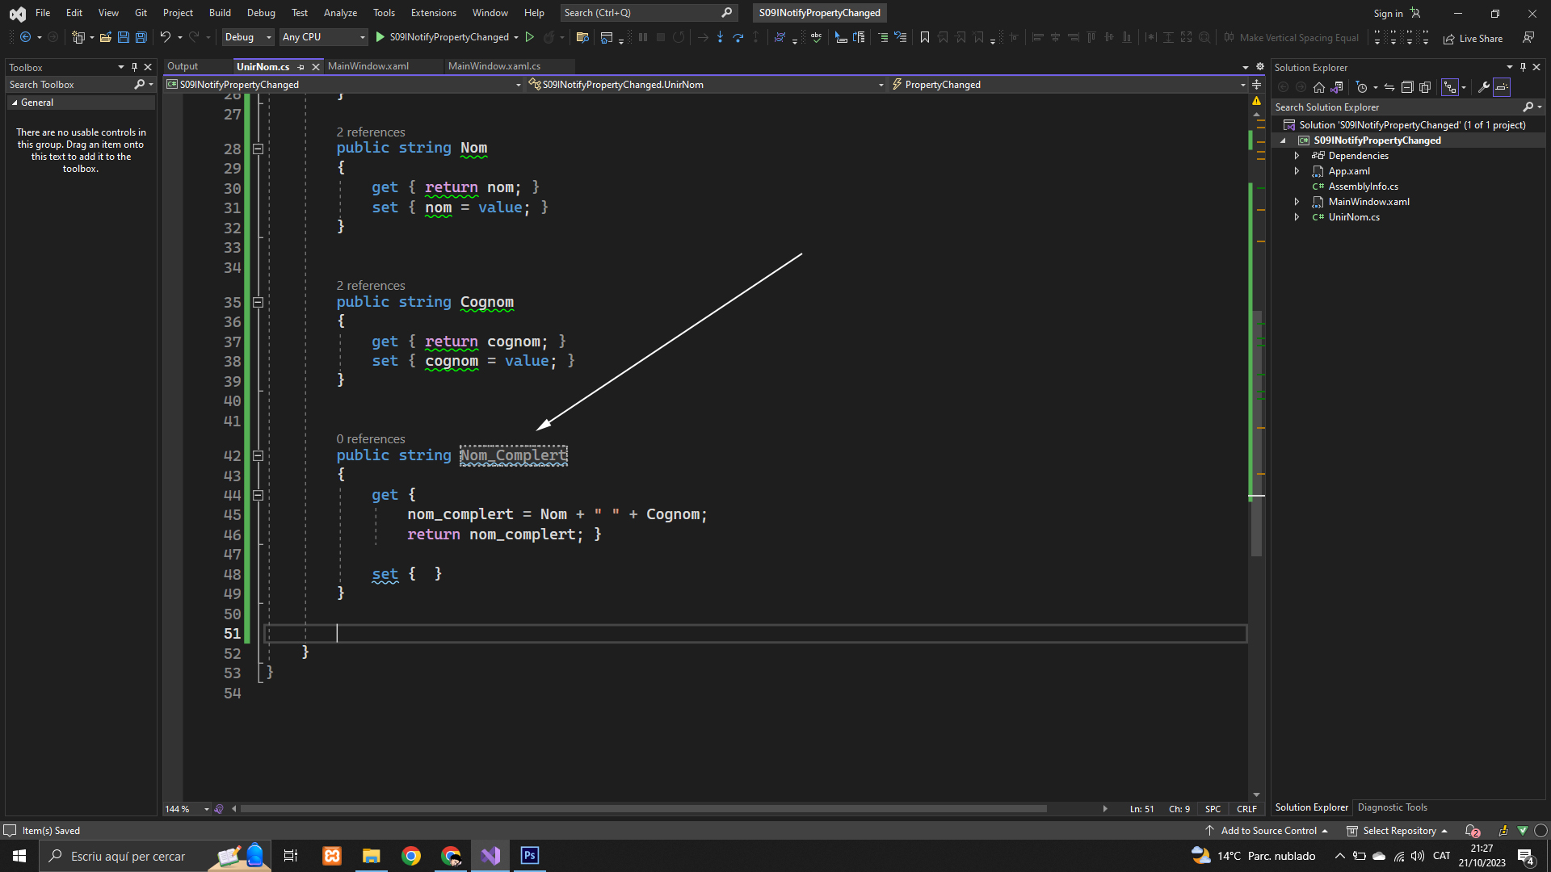Click the Live Share button
This screenshot has height=872, width=1551.
[1473, 38]
